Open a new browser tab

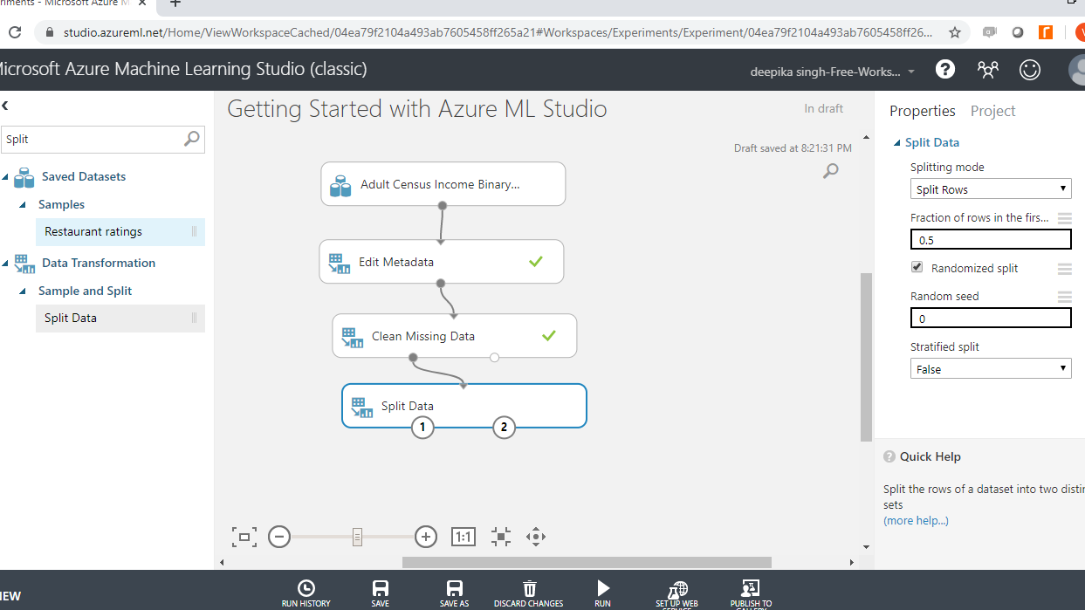(x=175, y=3)
